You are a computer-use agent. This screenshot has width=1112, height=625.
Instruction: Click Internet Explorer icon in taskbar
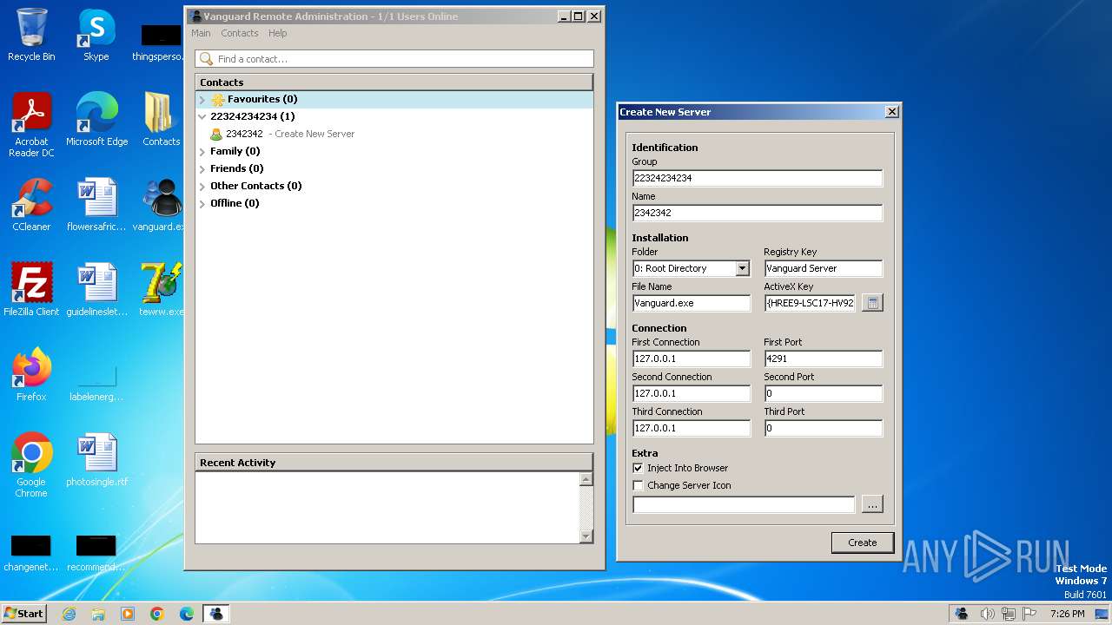click(69, 614)
